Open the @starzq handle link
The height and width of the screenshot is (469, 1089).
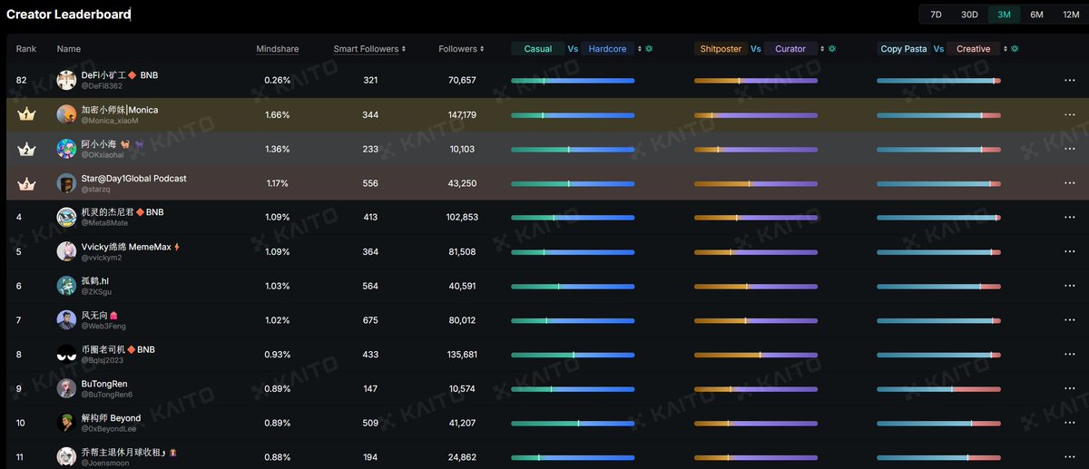pos(96,190)
